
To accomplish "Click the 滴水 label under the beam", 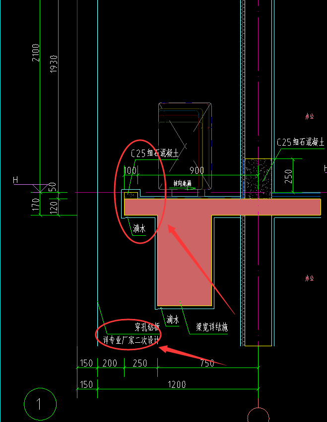I will tap(173, 320).
